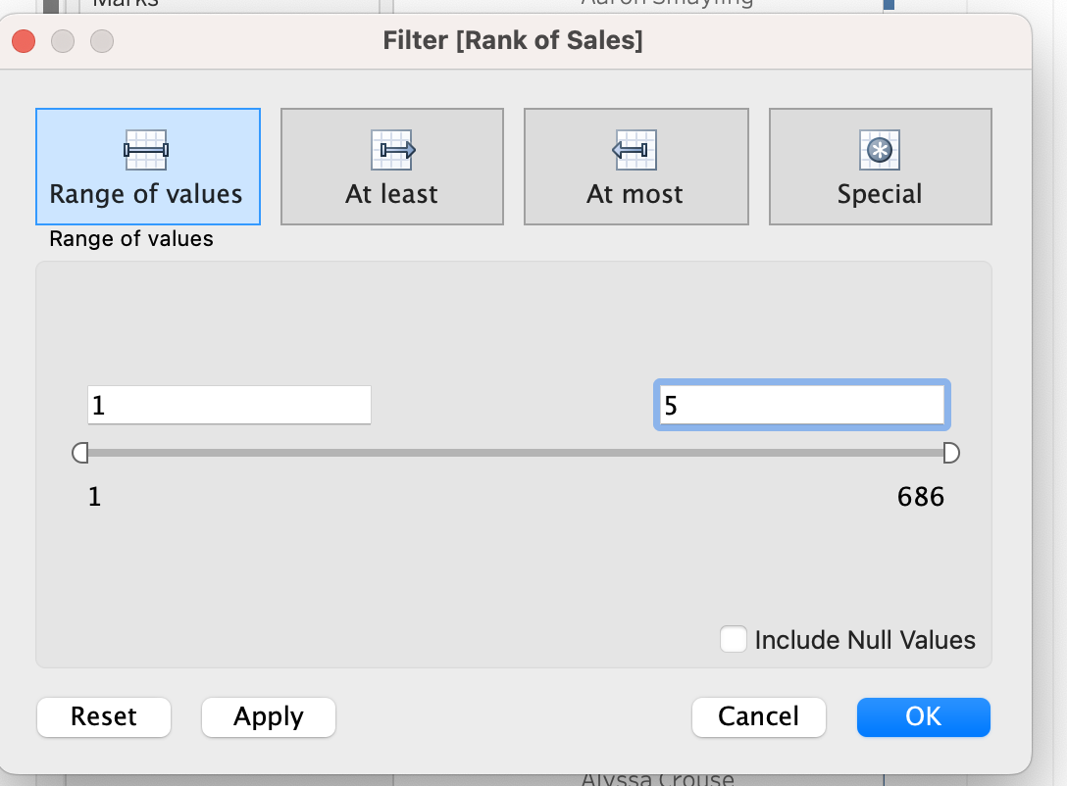Enable Include Null Values checkbox
This screenshot has width=1067, height=786.
(x=733, y=639)
